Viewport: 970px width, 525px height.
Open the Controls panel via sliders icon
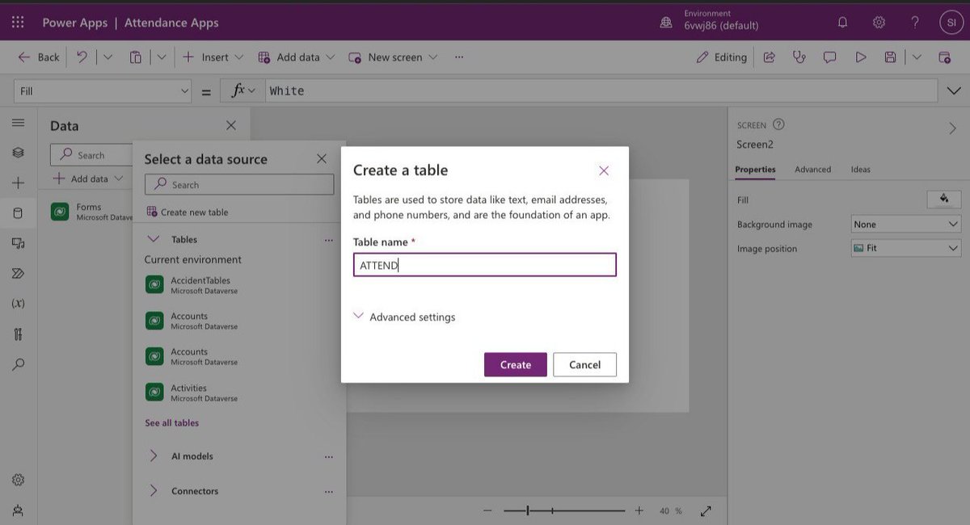tap(18, 334)
